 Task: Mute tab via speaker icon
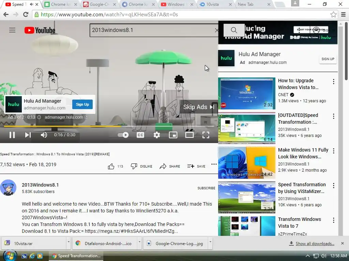(31, 4)
